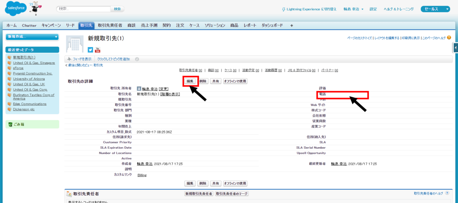
Task: Open the レポート tab
Action: pos(250,25)
